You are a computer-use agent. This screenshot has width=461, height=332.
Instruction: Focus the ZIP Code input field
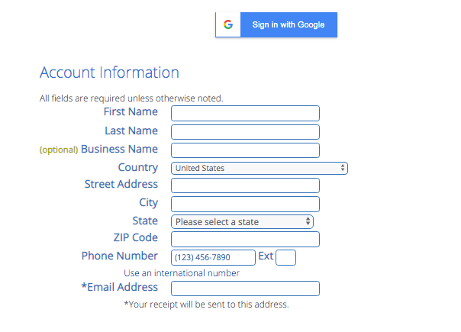[x=245, y=239]
